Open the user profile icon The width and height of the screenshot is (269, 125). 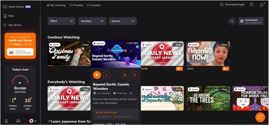[x=6, y=121]
